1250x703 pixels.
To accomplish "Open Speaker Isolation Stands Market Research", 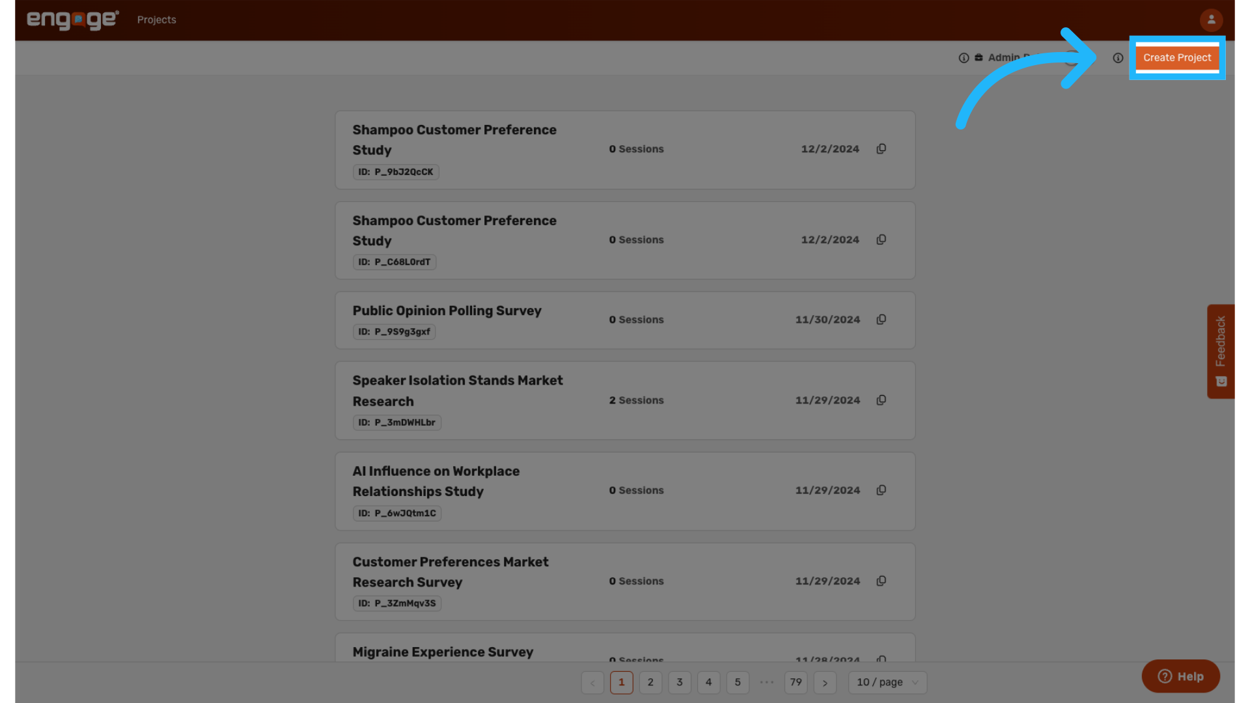I will click(x=458, y=391).
